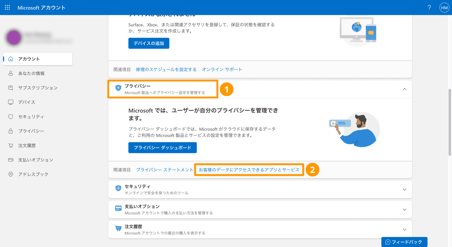Image resolution: width=452 pixels, height=247 pixels.
Task: Click the デバイスの追加 button
Action: 149,43
